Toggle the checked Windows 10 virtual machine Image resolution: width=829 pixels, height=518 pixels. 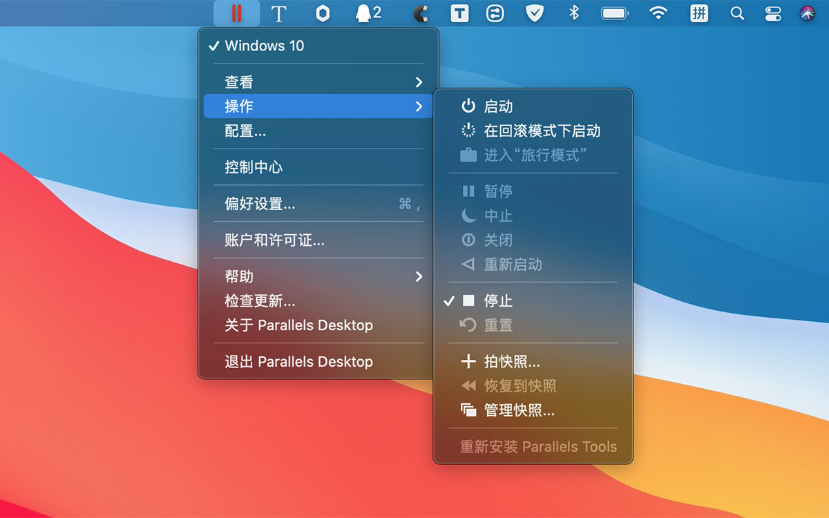[318, 46]
